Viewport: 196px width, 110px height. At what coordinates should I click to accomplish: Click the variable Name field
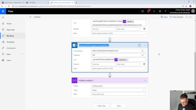(x=119, y=86)
